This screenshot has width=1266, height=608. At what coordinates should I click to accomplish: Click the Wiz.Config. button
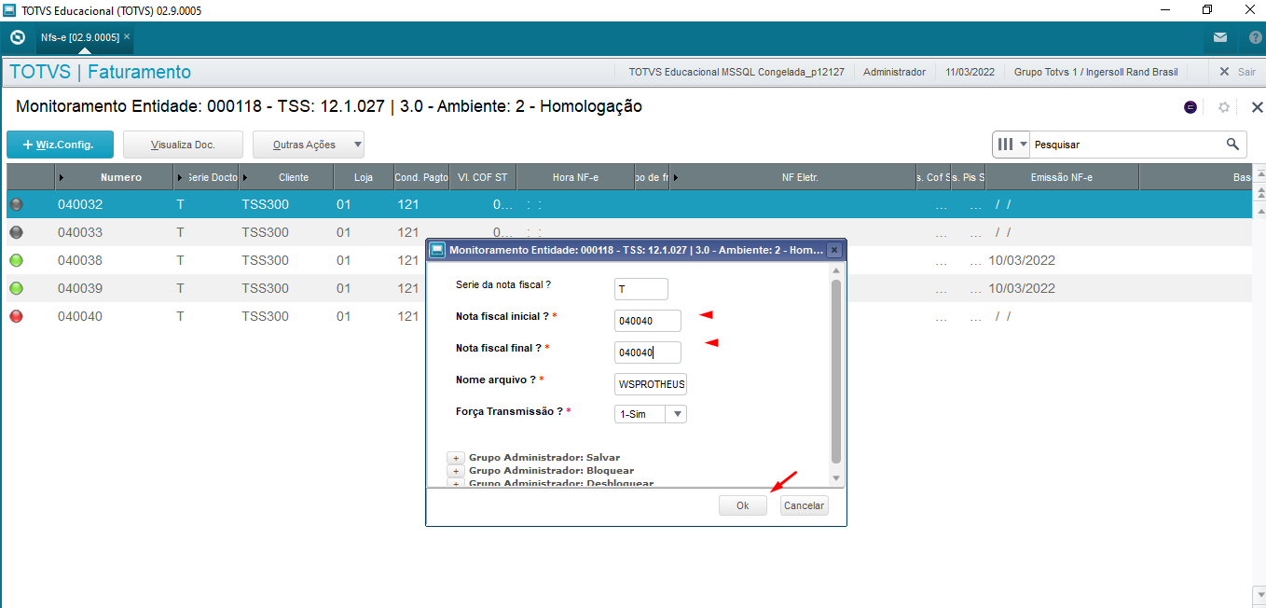pos(60,145)
